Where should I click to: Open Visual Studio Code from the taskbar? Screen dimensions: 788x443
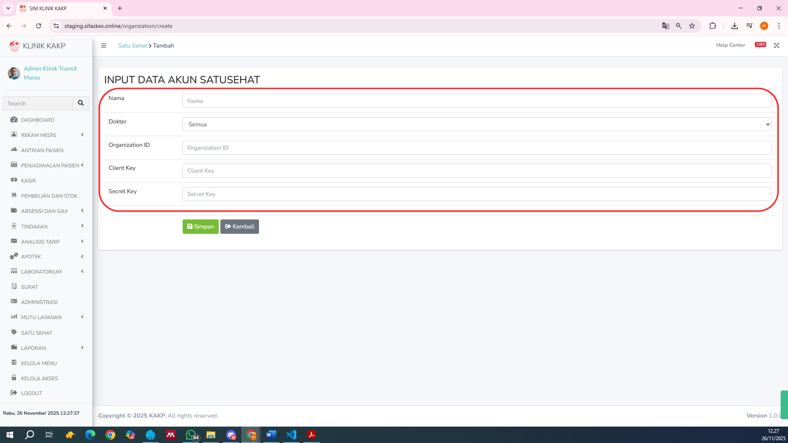[291, 435]
